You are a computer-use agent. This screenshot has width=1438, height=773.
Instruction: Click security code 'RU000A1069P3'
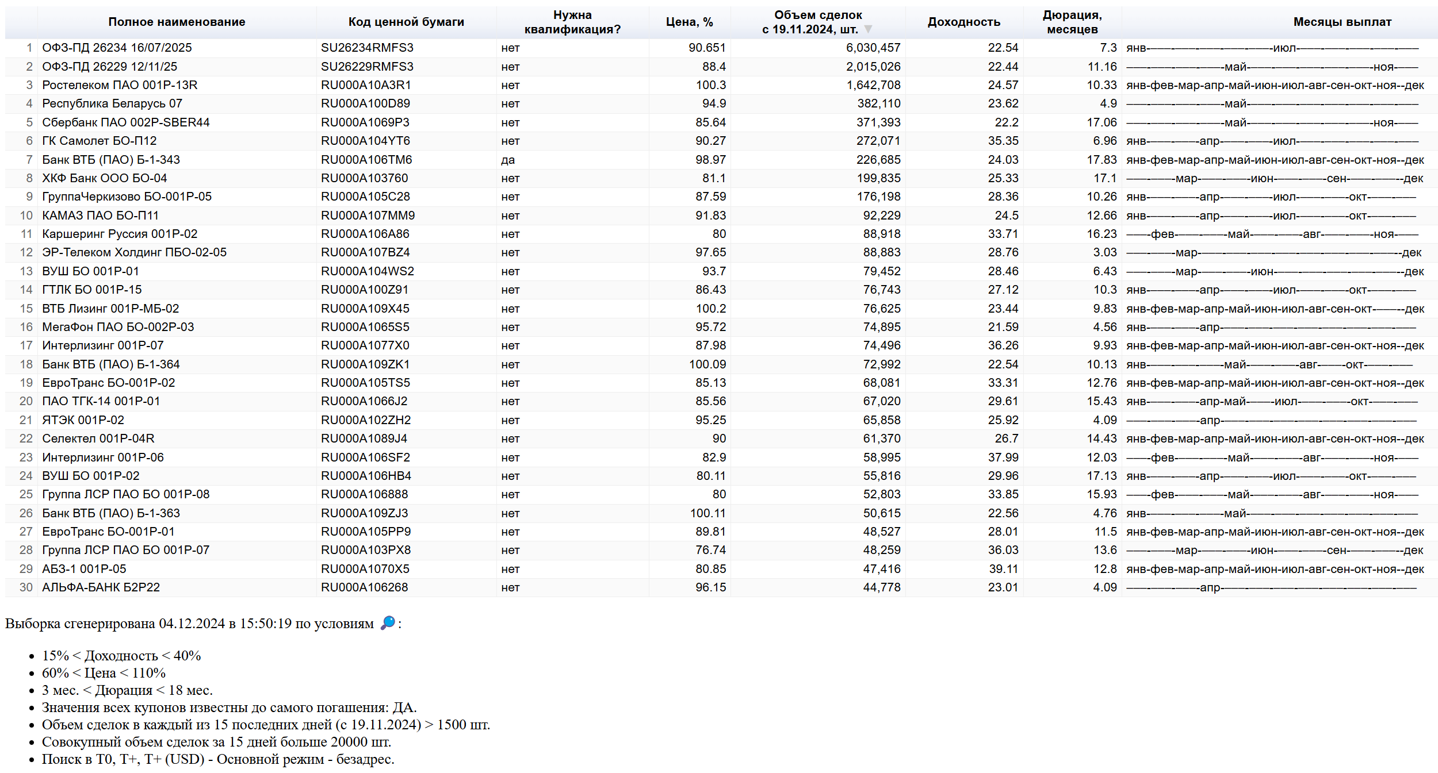[x=365, y=122]
